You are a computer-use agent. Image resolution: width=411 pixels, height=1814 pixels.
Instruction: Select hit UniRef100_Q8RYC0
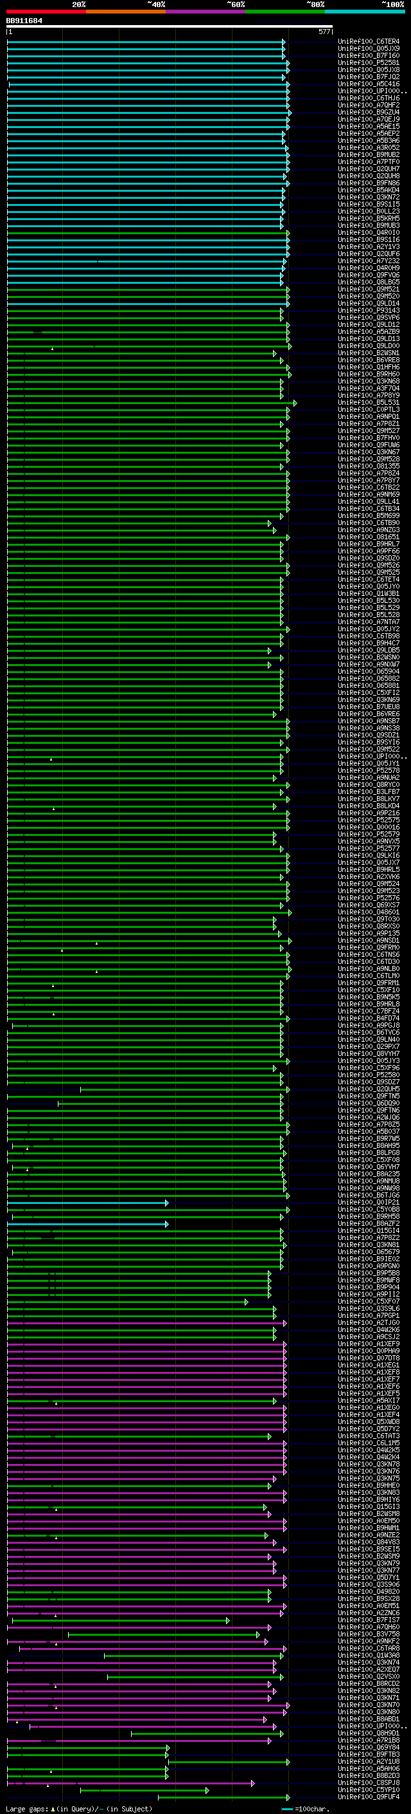368,784
